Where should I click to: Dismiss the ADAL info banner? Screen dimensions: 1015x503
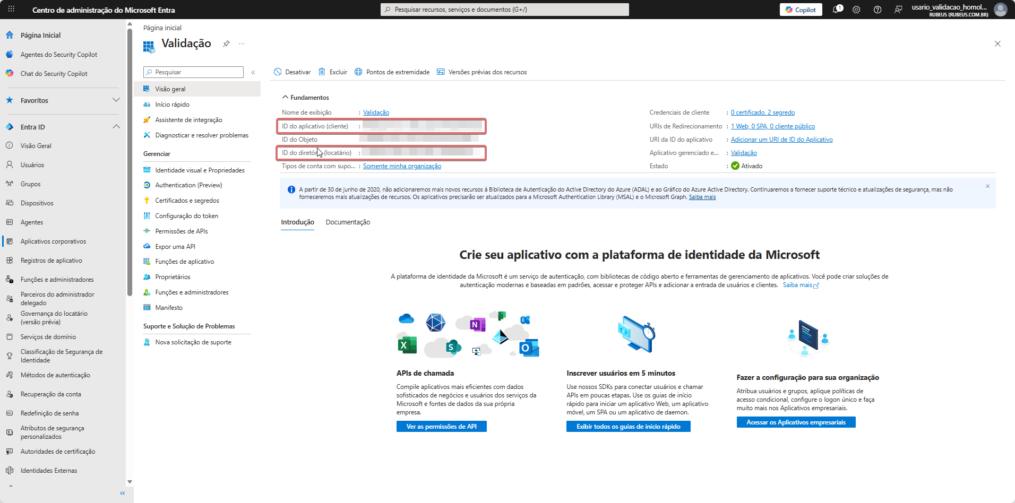(x=987, y=186)
